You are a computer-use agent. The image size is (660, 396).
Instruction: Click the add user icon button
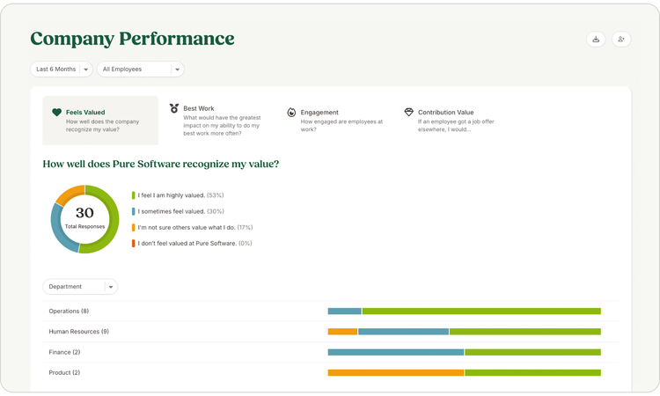point(621,39)
